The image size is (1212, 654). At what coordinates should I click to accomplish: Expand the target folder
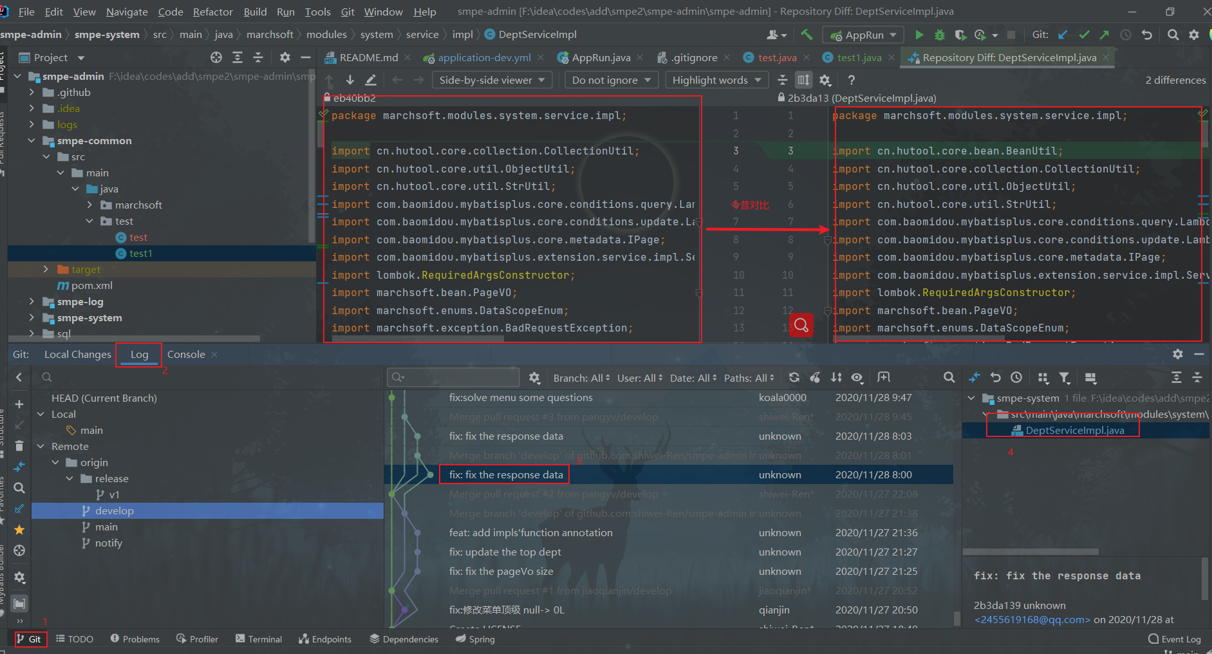[x=46, y=269]
